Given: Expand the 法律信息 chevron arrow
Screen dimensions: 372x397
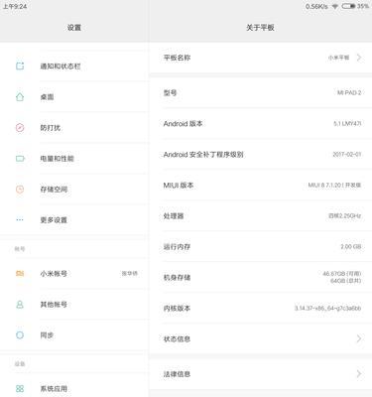Looking at the screenshot, I should (x=359, y=374).
